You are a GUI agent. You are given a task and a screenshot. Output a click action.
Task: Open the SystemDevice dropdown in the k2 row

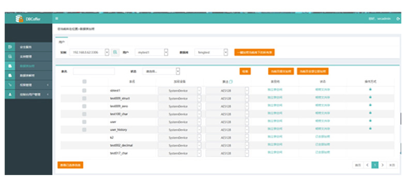pyautogui.click(x=179, y=137)
